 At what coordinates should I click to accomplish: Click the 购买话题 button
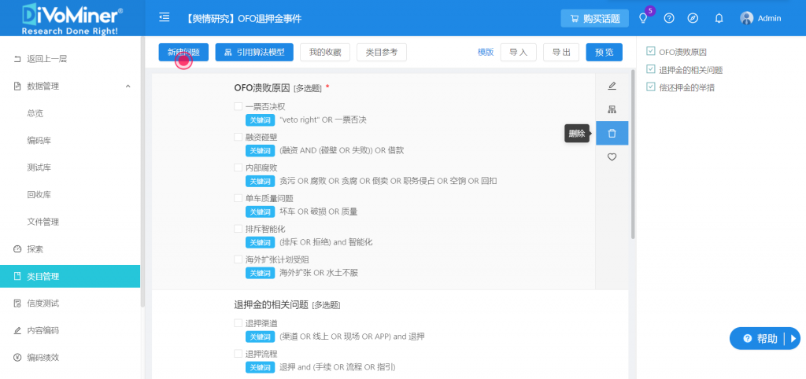pos(595,19)
